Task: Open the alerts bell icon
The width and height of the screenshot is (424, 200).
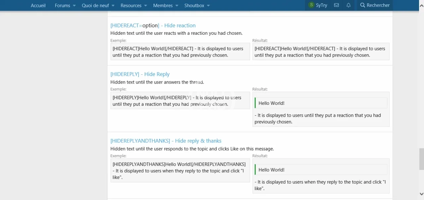Action: pos(348,5)
